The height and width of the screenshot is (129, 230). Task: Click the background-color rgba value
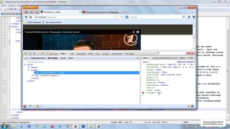(181, 64)
